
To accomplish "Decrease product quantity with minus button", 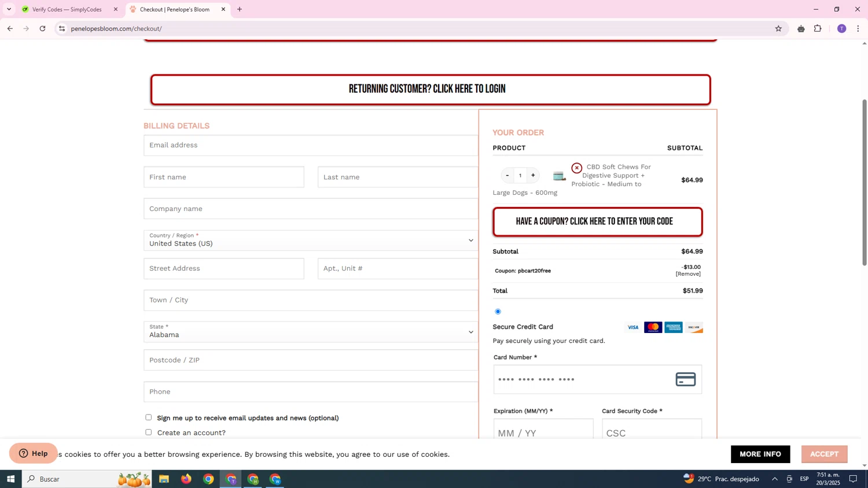I will [x=507, y=175].
